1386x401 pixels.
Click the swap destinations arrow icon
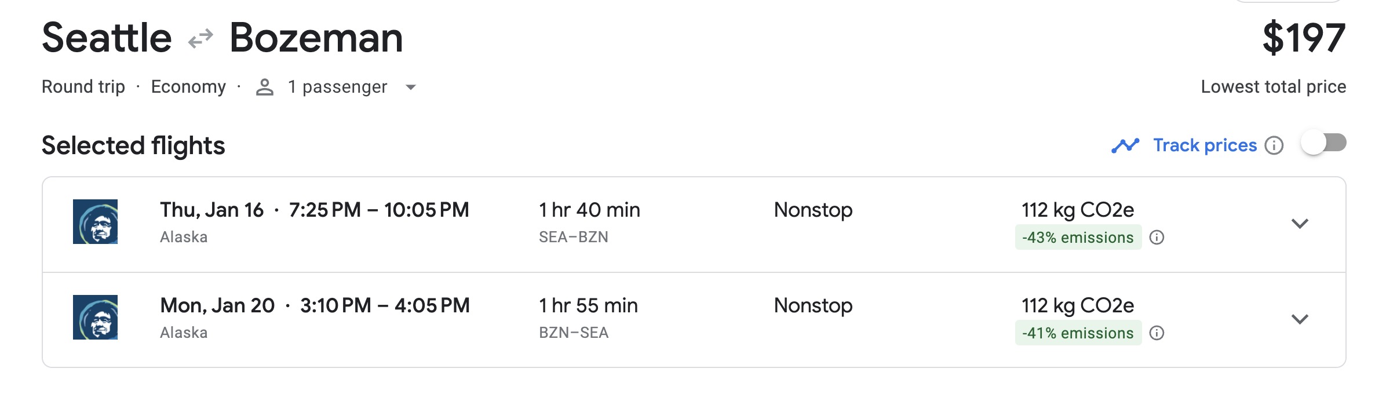(x=198, y=38)
